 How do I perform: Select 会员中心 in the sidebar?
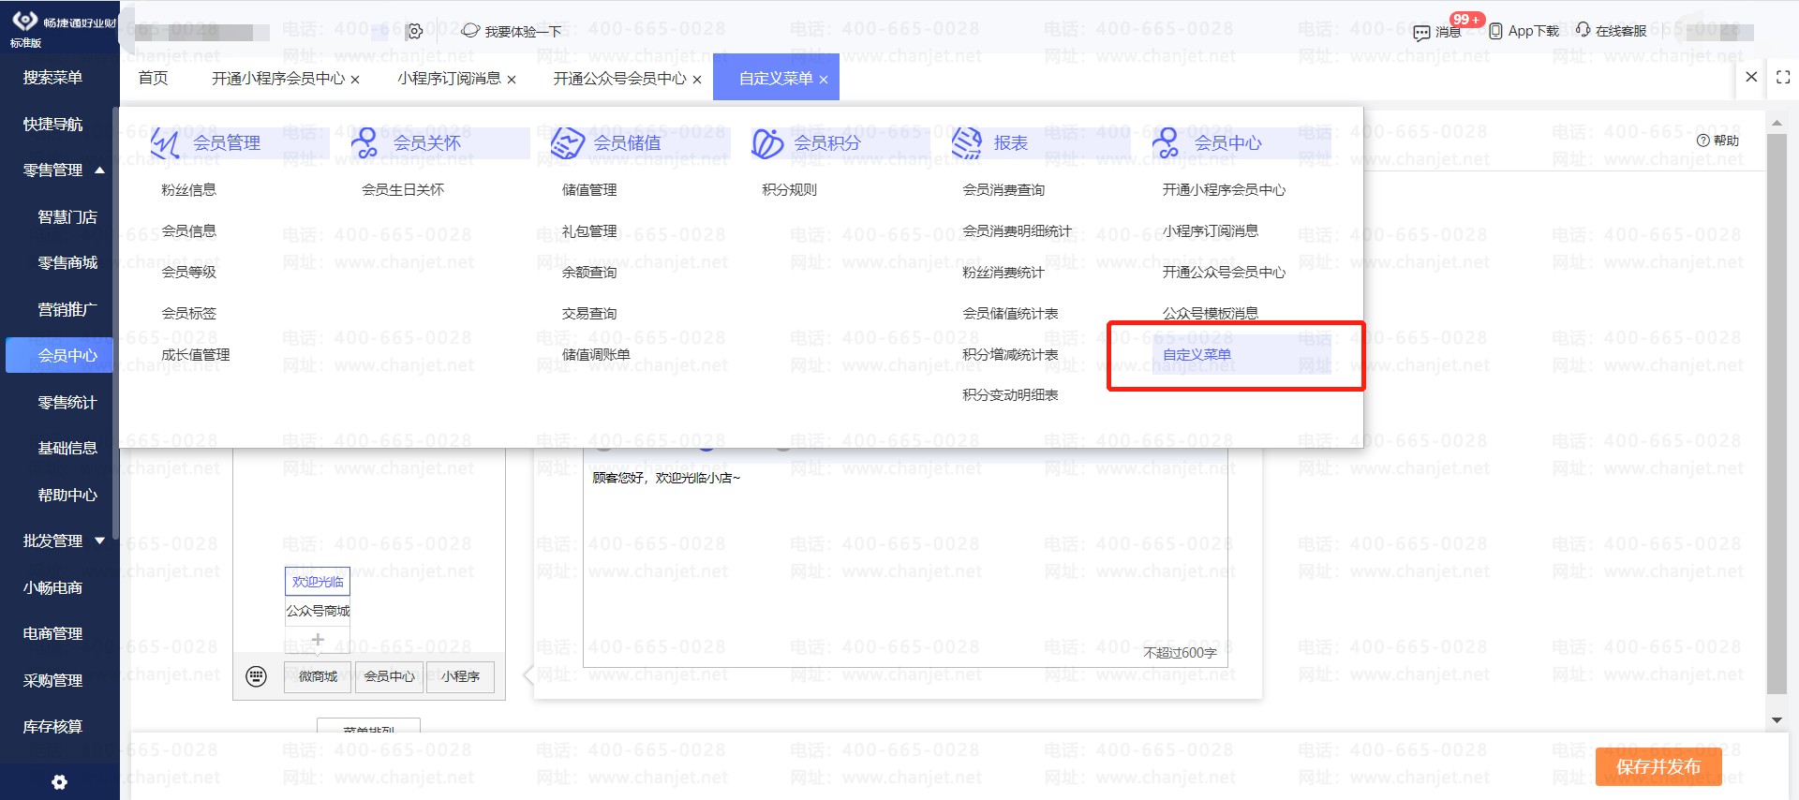coord(60,355)
